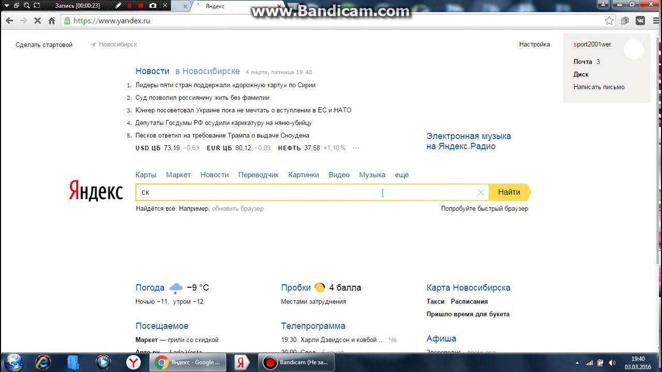Open the Chrome user profile button

[603, 5]
